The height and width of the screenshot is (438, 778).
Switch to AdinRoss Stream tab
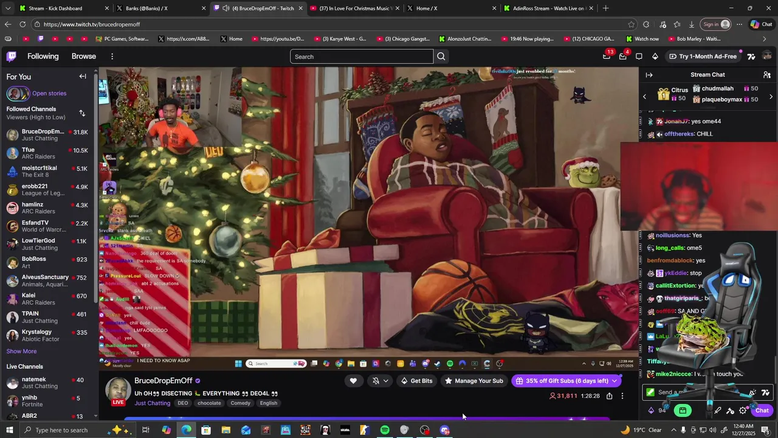(x=549, y=9)
